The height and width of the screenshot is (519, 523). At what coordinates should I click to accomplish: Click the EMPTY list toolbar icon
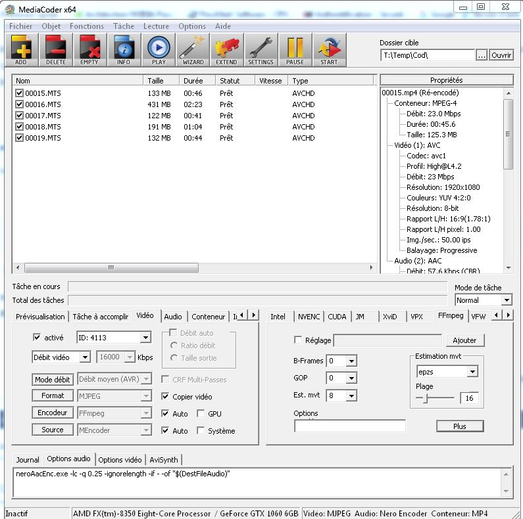(89, 50)
